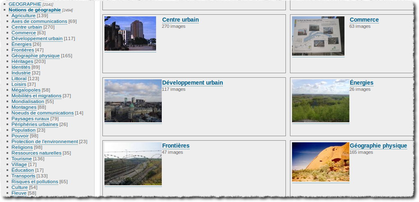419x202 pixels.
Task: Select Axes de communications in sidebar
Action: 39,21
